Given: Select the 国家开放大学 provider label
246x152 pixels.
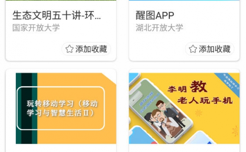Looking at the screenshot, I should click(36, 28).
